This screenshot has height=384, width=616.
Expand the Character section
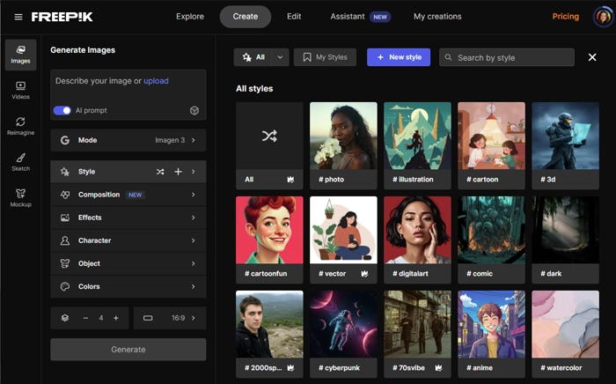coord(128,240)
